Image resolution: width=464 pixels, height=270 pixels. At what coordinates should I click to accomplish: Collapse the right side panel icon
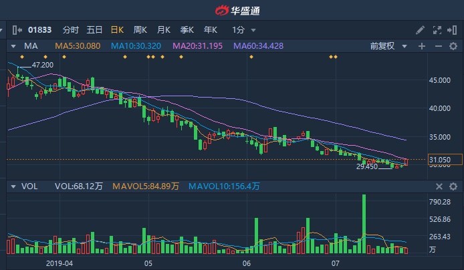tap(452, 30)
